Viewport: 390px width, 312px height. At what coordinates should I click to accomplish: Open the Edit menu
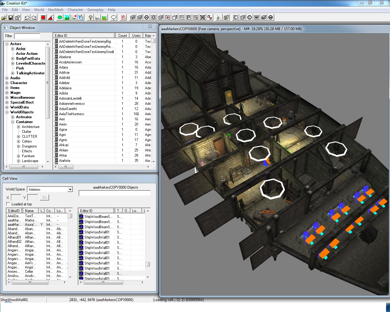click(x=15, y=10)
